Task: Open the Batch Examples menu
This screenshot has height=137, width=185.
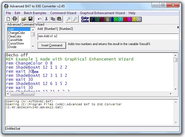Action: tap(35, 13)
